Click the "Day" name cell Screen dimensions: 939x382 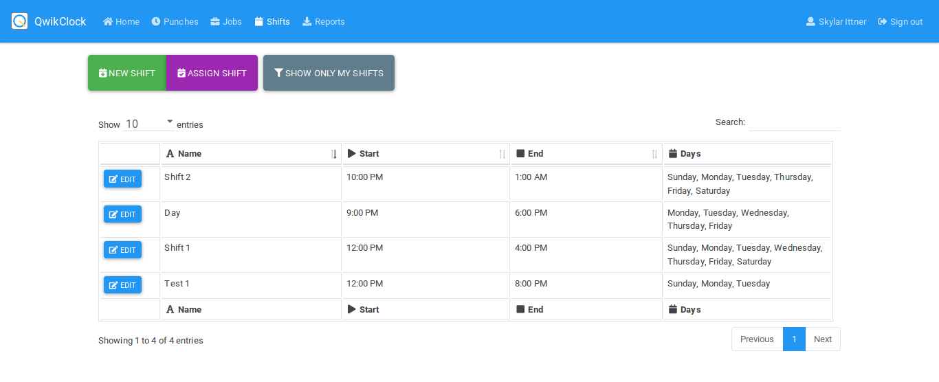[x=251, y=219]
